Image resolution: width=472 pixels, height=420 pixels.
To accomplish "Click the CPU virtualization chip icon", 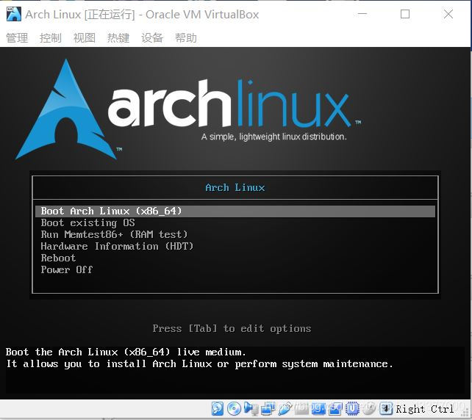I will click(352, 408).
